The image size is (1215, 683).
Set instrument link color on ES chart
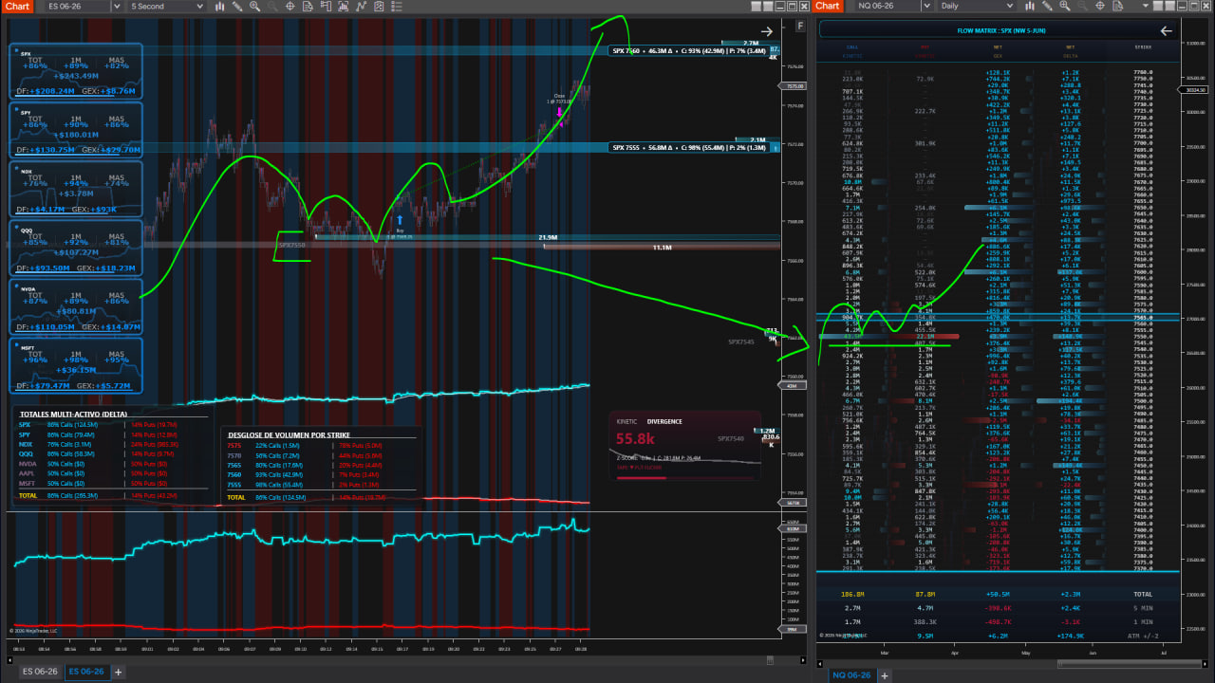(x=757, y=7)
